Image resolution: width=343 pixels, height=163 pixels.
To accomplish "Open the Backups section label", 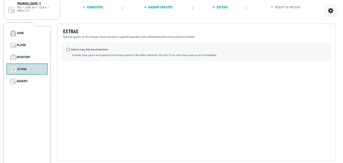I will [x=22, y=81].
